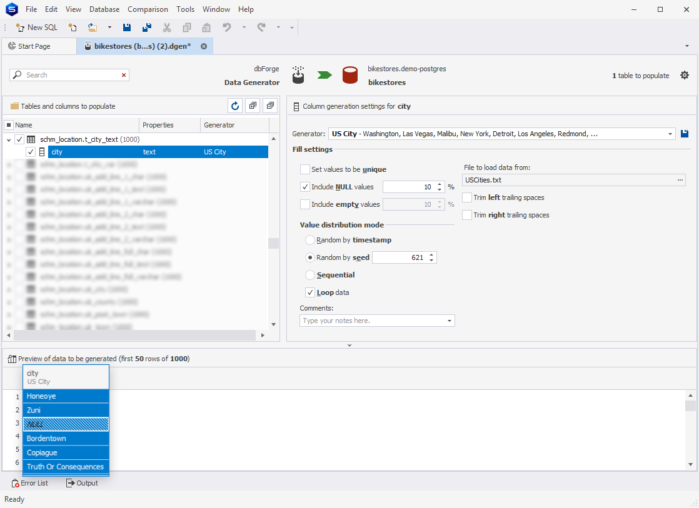Viewport: 699px width, 508px height.
Task: Clear the search with the red X
Action: [x=124, y=75]
